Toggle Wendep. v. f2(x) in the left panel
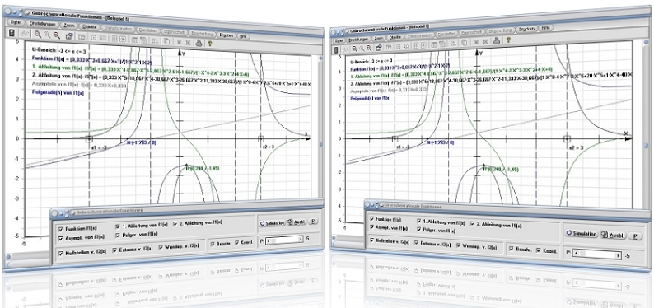 tap(161, 248)
